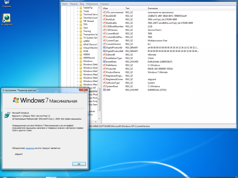Image resolution: width=238 pixels, height=178 pixels.
Task: Click the PathName string value icon
Action: tap(104, 65)
